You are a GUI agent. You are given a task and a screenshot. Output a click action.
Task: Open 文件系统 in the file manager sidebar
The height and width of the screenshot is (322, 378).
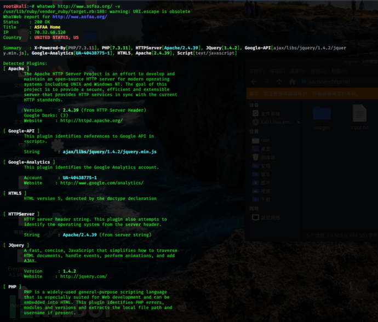(266, 114)
